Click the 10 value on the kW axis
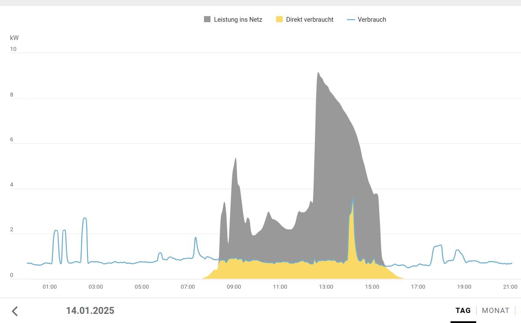The width and height of the screenshot is (521, 323). (13, 49)
